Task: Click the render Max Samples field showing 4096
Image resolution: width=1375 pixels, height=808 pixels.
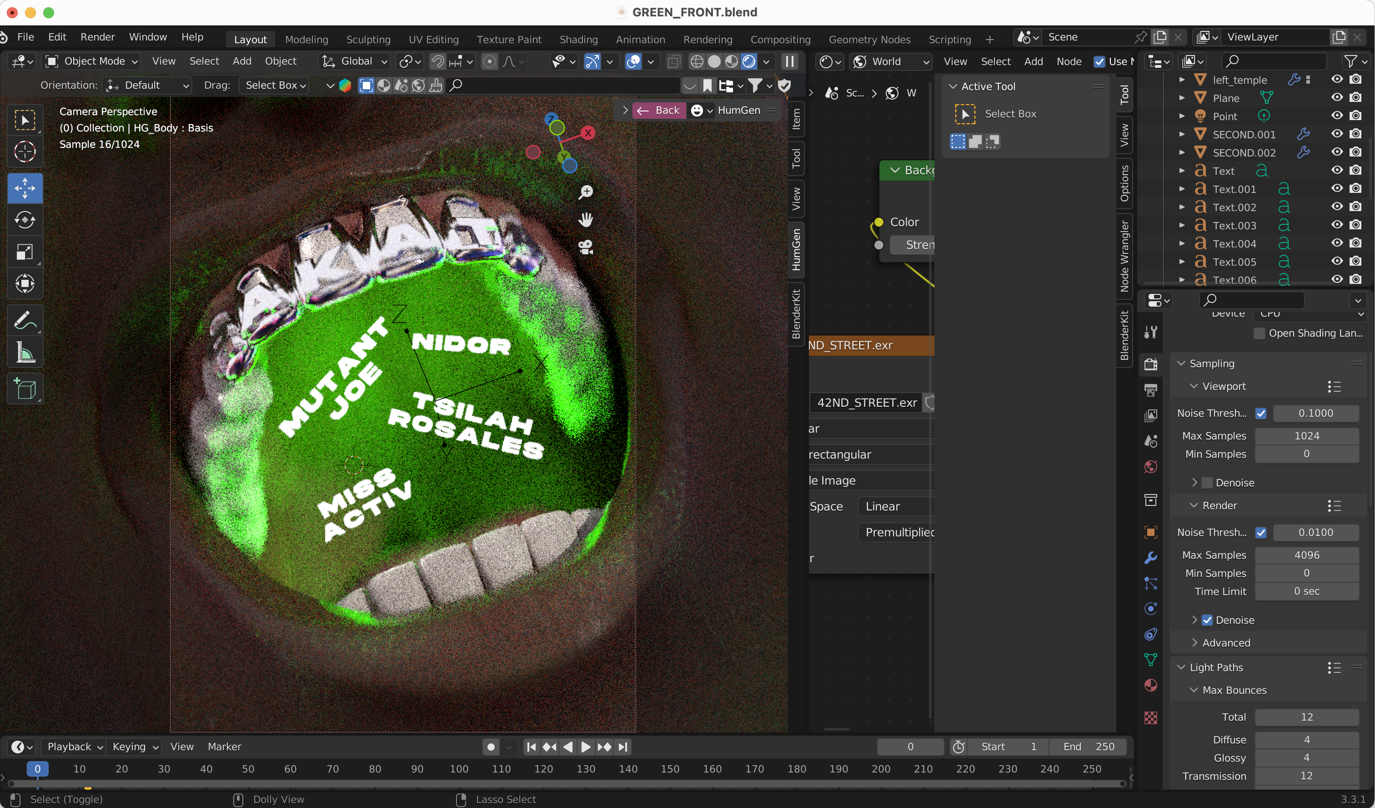Action: [1306, 555]
